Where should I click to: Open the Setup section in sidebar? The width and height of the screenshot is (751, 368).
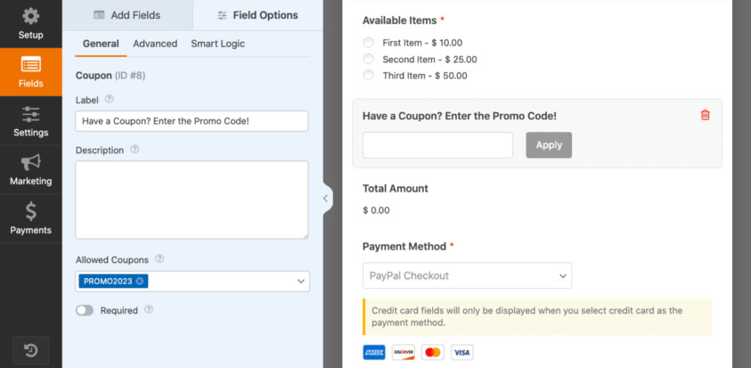click(x=31, y=23)
